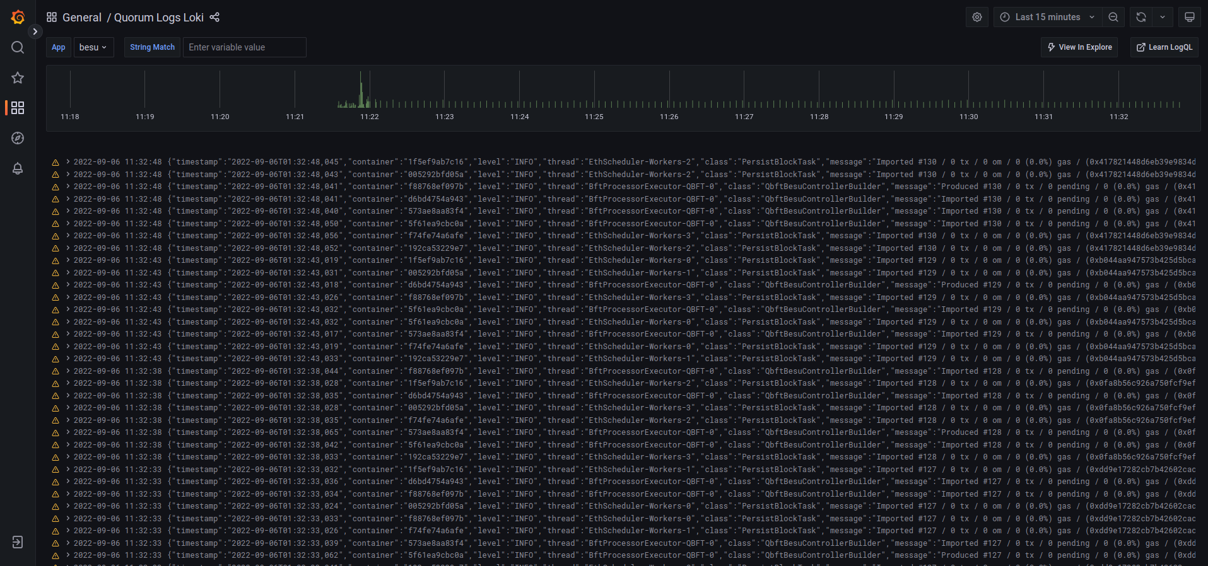Open the Starred dashboards icon
The image size is (1208, 566).
coord(18,78)
